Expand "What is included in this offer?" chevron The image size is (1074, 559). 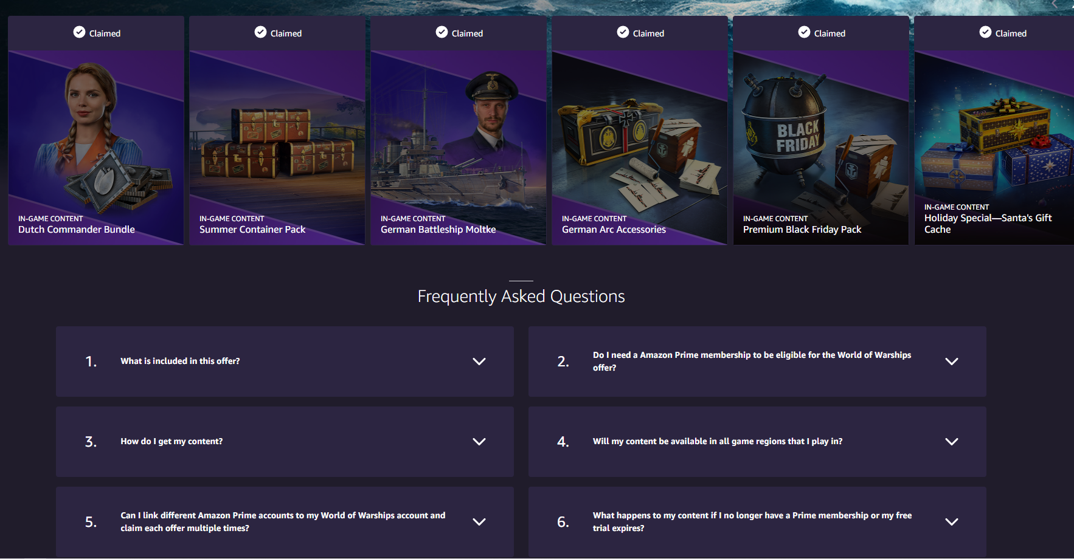tap(479, 362)
